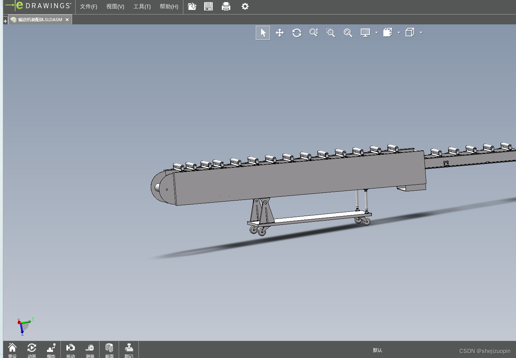Click the 默认 configuration label
This screenshot has width=516, height=358.
(x=378, y=350)
